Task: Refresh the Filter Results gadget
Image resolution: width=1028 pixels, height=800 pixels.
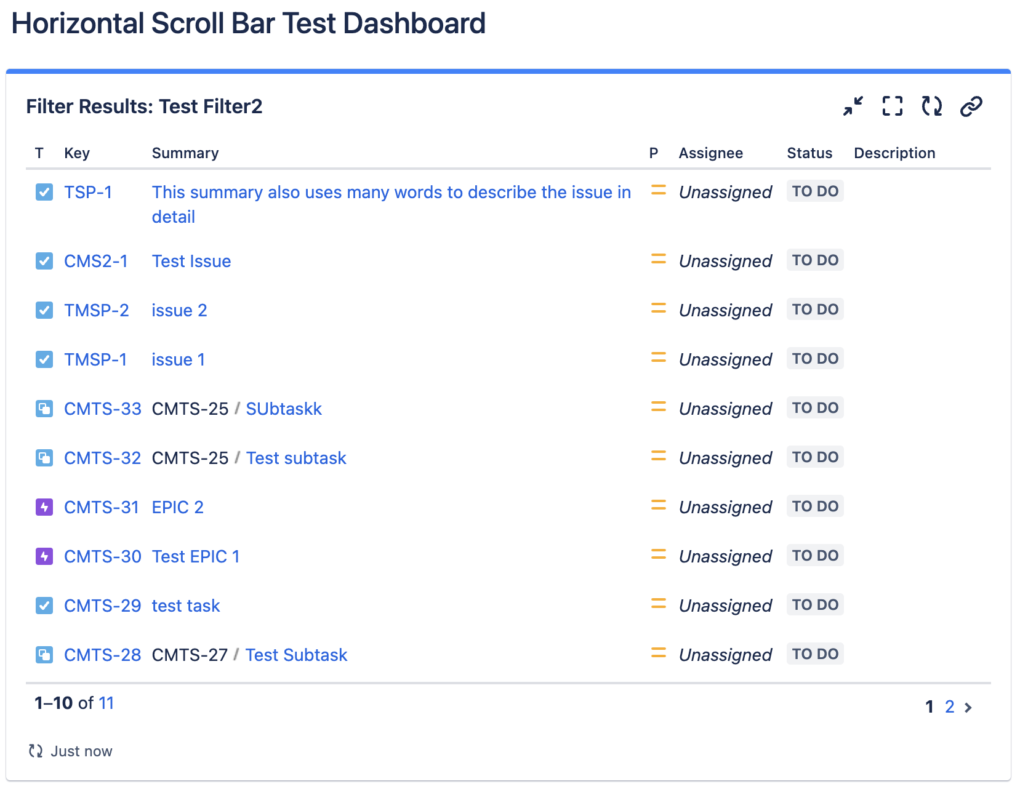Action: coord(931,106)
